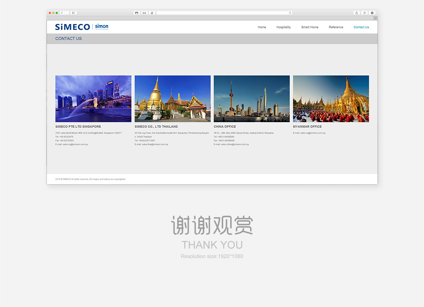This screenshot has width=424, height=307.
Task: Open the share icon in toolbar
Action: click(357, 13)
